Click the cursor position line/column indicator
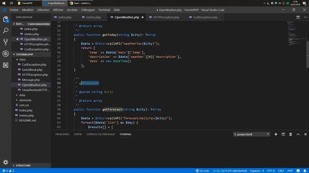The width and height of the screenshot is (309, 173). (x=230, y=171)
